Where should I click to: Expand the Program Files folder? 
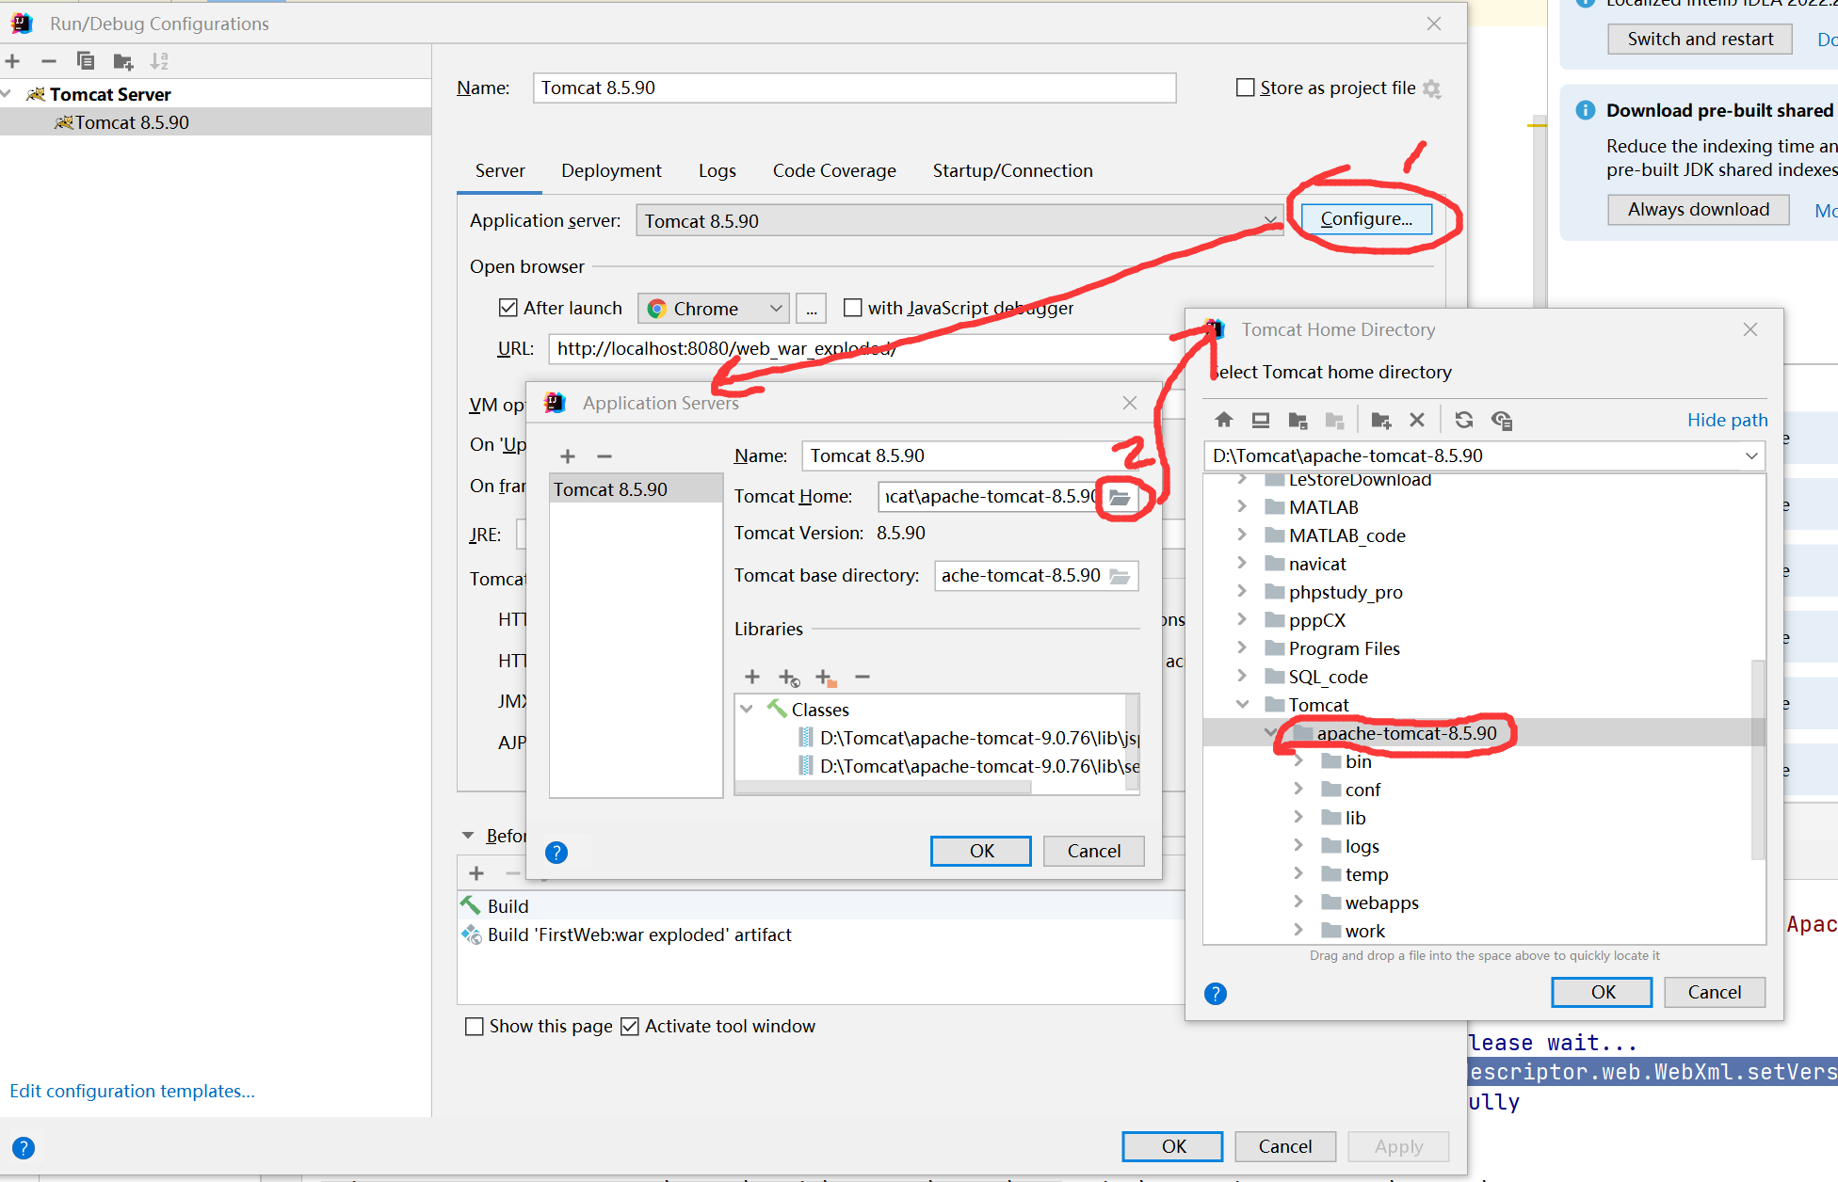(1242, 648)
